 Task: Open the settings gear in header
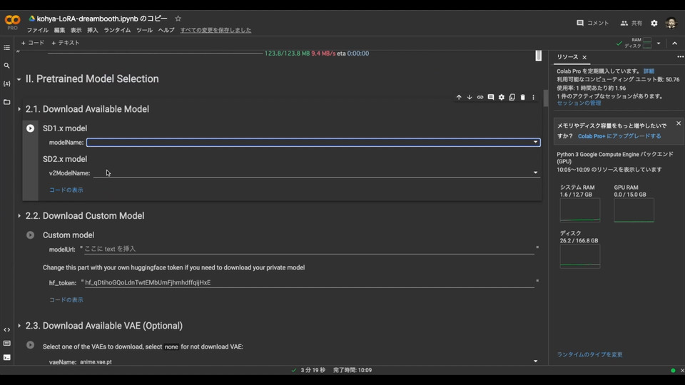(654, 23)
